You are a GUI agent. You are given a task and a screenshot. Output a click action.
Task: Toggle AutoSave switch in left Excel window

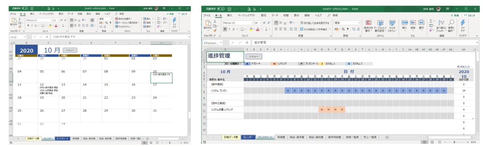coord(25,8)
